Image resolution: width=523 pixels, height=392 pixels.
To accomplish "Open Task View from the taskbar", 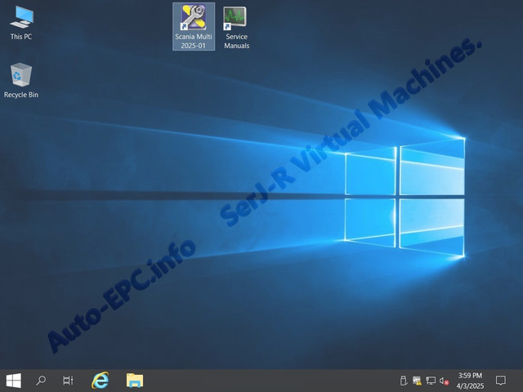I will (x=68, y=381).
